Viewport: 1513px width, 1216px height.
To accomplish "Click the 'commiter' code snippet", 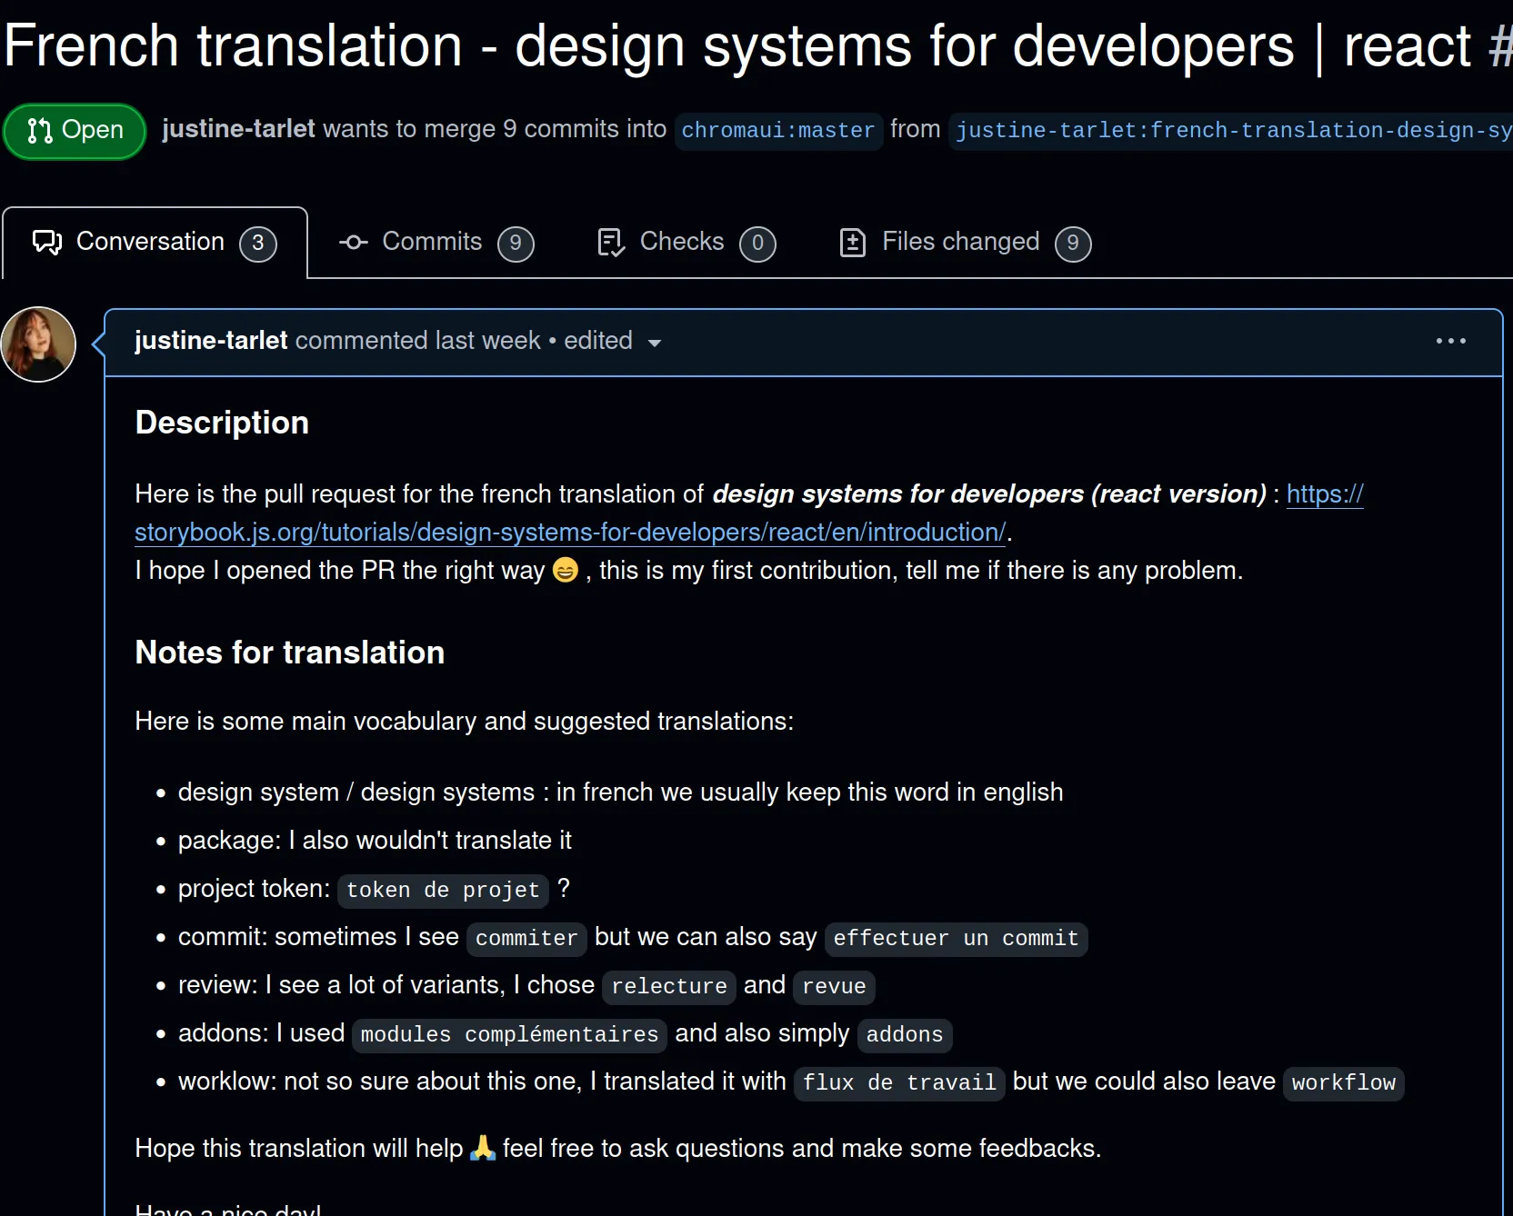I will [x=526, y=939].
